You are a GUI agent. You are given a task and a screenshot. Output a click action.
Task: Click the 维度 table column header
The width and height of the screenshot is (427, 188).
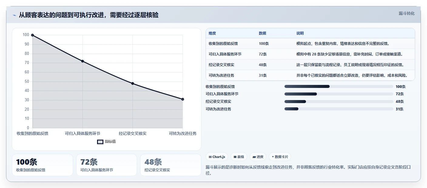[x=212, y=33]
